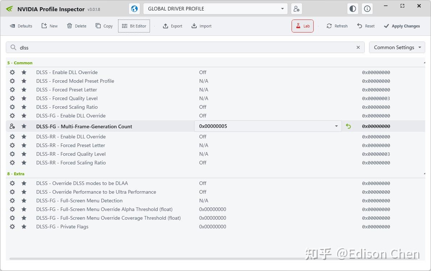The width and height of the screenshot is (431, 271).
Task: Click value 0x00000000 of DLSS-FG - Private Flags
Action: [x=213, y=227]
